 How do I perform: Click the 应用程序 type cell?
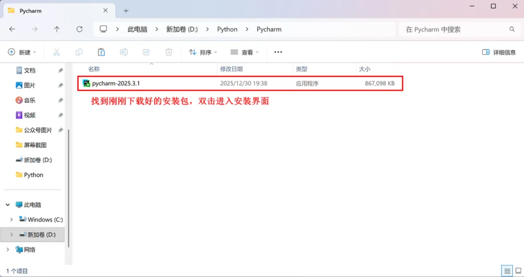[307, 83]
